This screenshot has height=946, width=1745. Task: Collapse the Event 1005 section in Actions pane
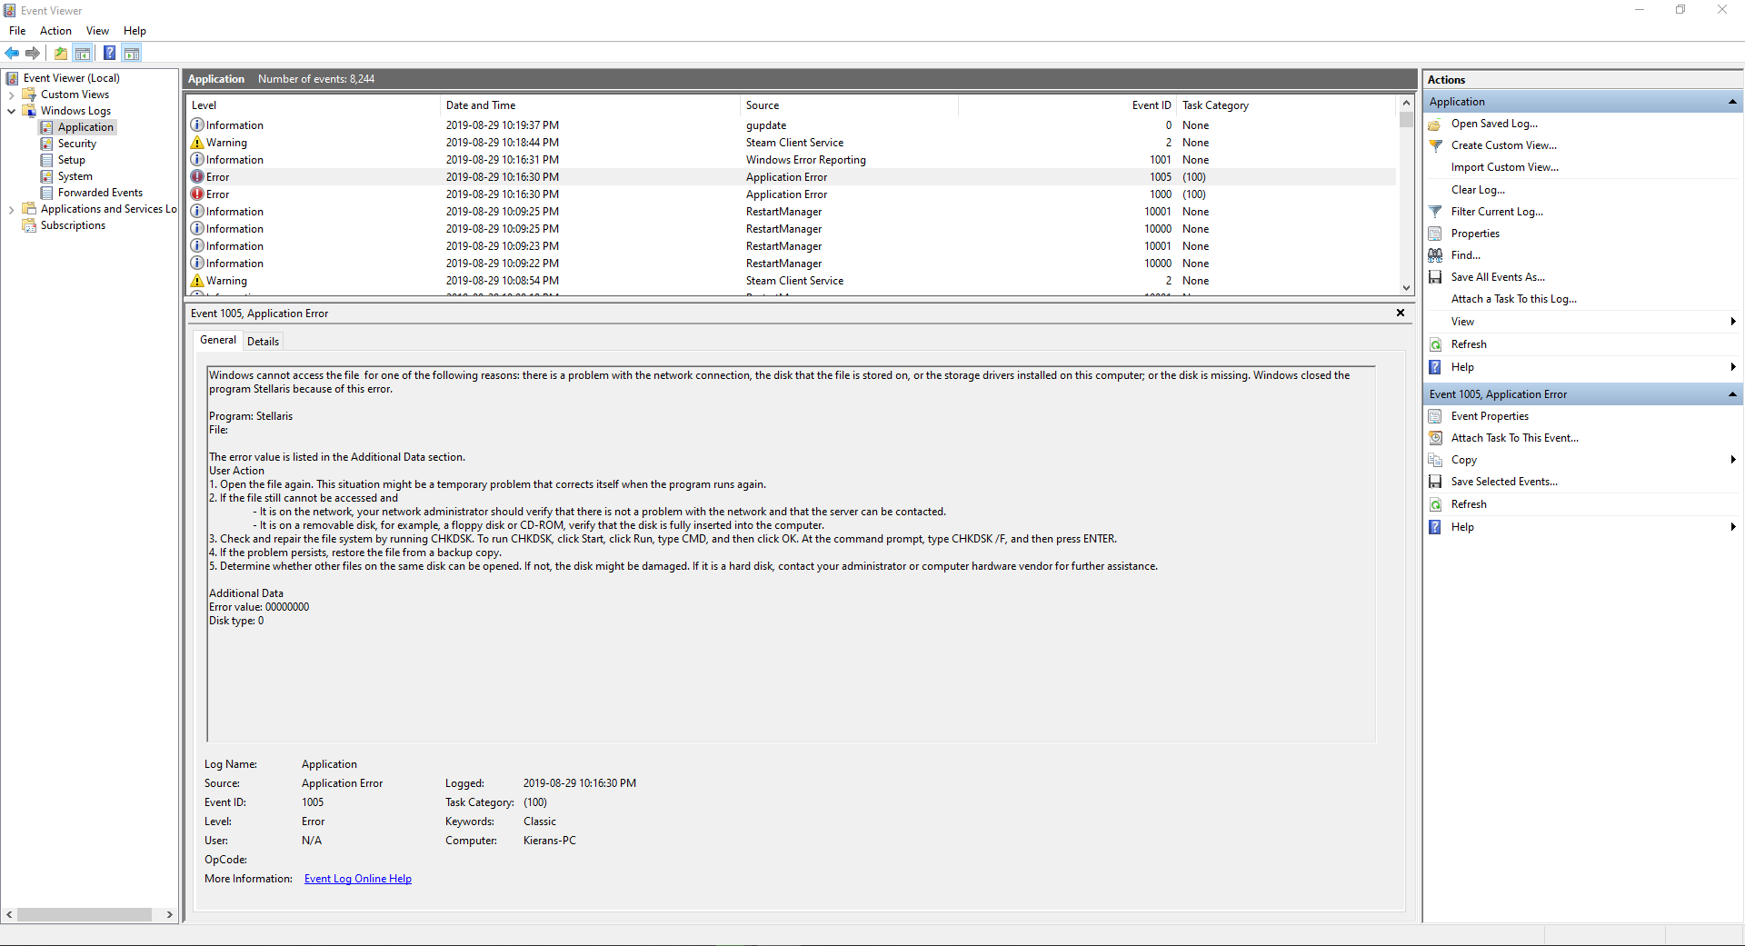tap(1732, 394)
